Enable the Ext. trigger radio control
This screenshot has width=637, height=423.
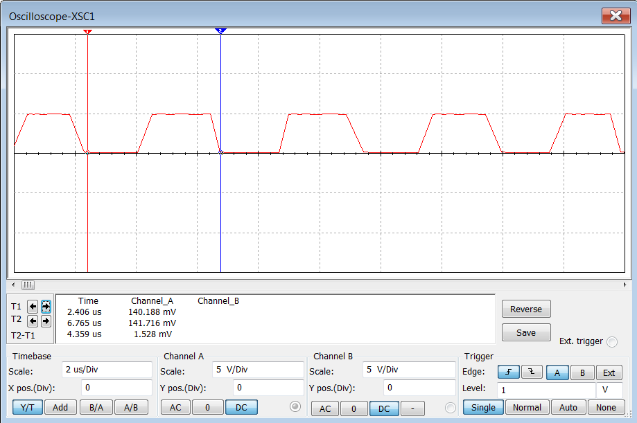[611, 341]
